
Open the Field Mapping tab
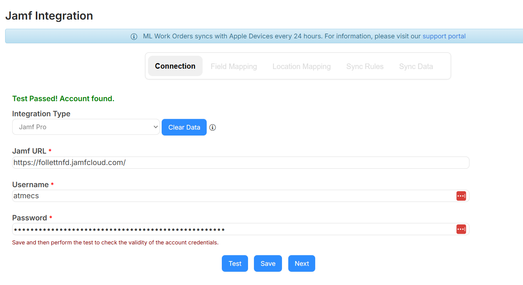click(x=234, y=66)
